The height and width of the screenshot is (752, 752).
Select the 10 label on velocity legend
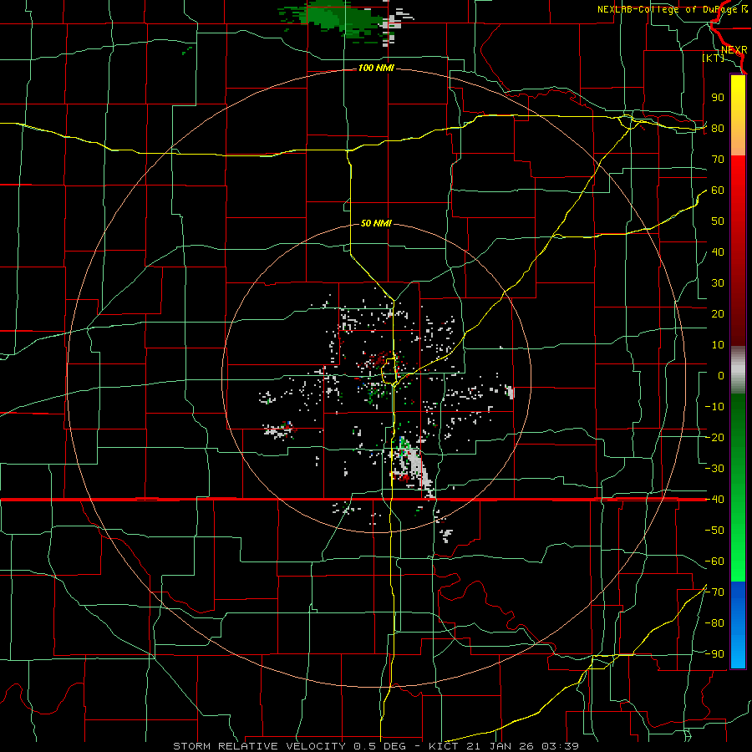coord(718,345)
